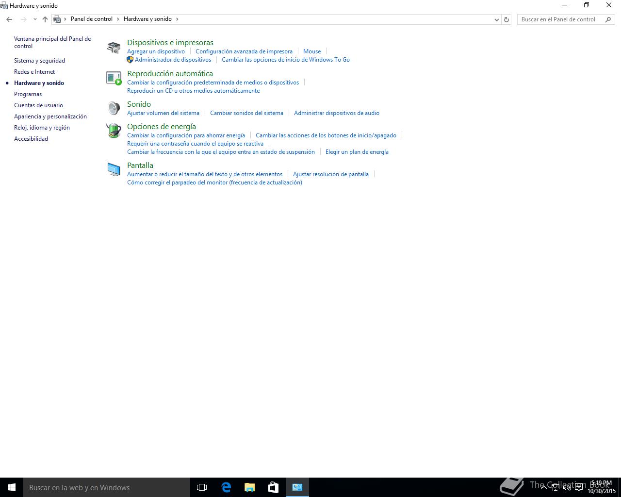Image resolution: width=621 pixels, height=497 pixels.
Task: Click the search magnifier icon
Action: coord(608,19)
